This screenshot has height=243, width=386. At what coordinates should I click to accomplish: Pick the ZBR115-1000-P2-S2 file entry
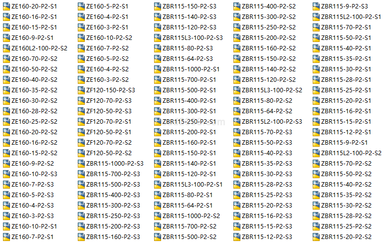pos(191,216)
